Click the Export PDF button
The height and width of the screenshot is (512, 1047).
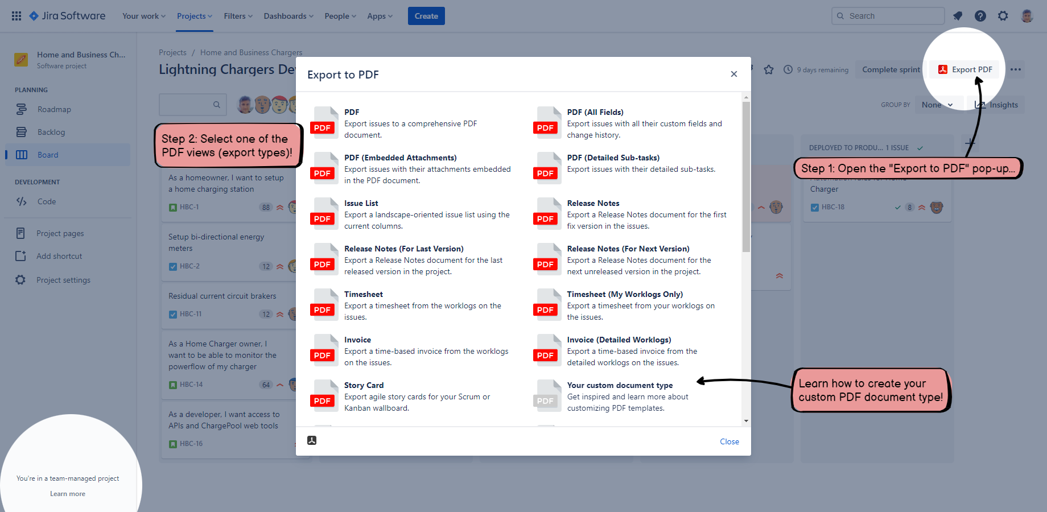pyautogui.click(x=965, y=69)
